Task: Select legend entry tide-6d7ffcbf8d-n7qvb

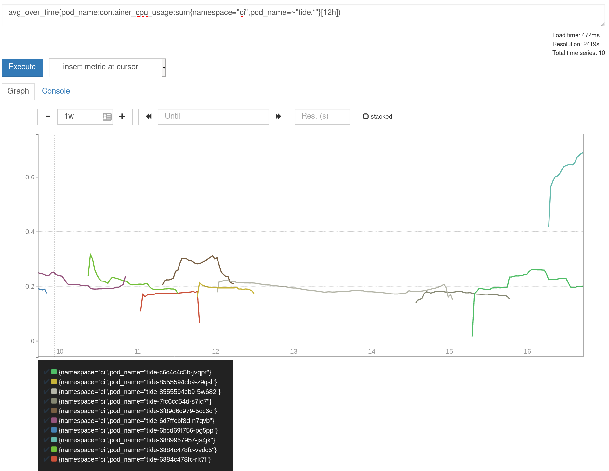Action: click(x=136, y=421)
